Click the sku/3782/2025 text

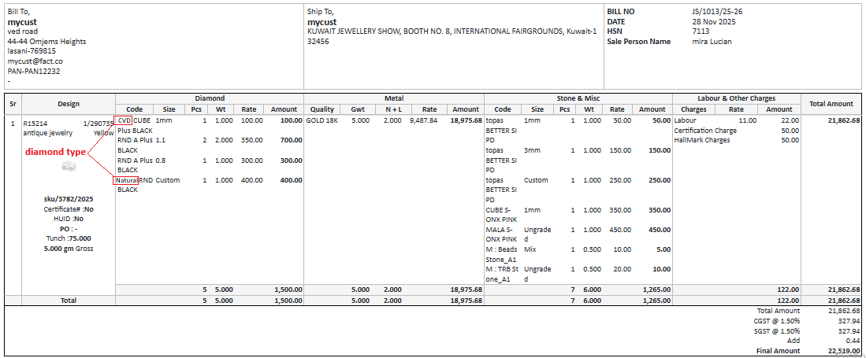point(69,199)
